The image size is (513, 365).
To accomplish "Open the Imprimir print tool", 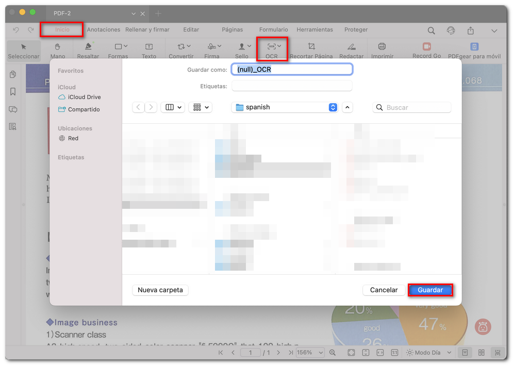I will [x=382, y=49].
